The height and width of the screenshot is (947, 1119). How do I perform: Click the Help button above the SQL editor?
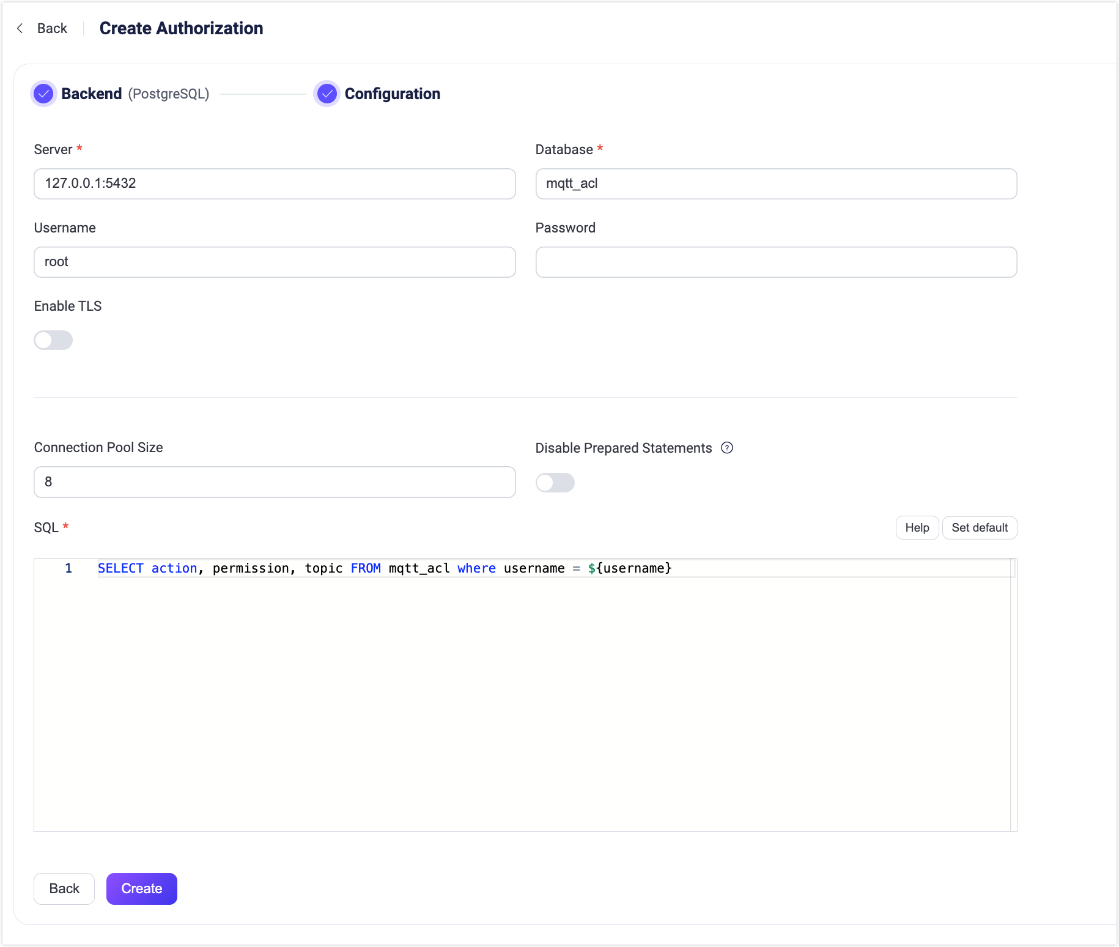point(917,528)
